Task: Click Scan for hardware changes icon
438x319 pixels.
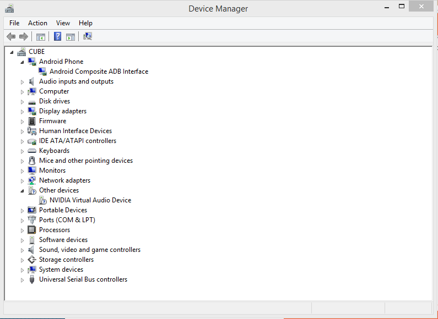Action: point(88,37)
